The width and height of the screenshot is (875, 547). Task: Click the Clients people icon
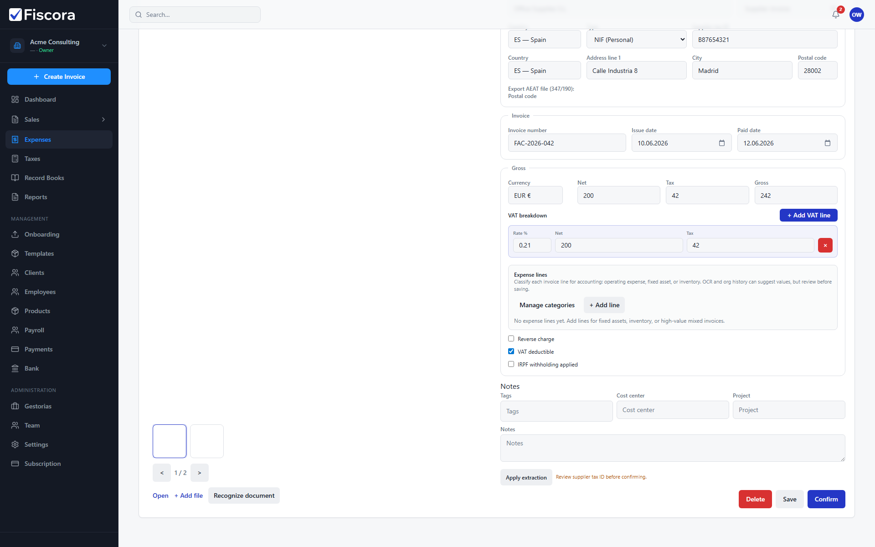pyautogui.click(x=15, y=273)
